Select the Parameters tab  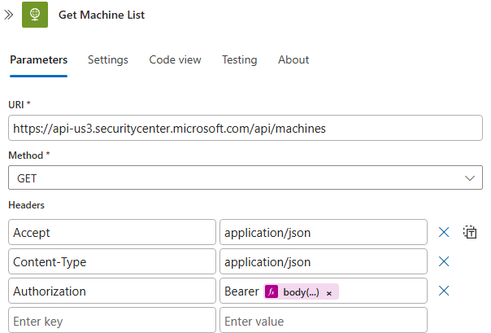(38, 60)
